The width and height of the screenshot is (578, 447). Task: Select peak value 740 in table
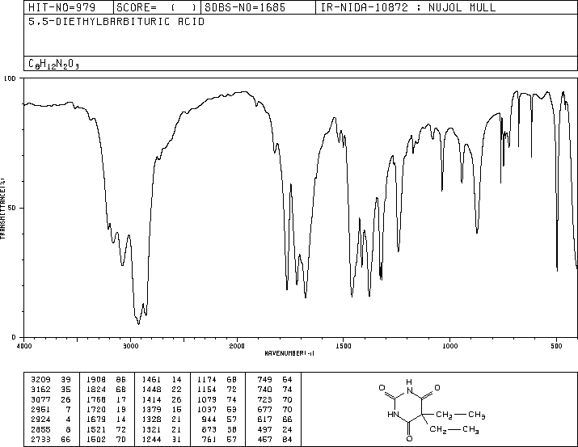(x=264, y=390)
